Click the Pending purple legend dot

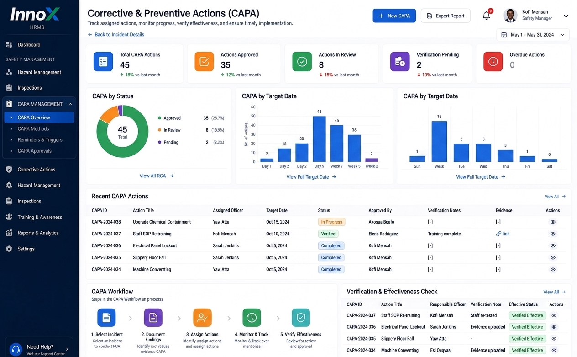click(x=159, y=142)
